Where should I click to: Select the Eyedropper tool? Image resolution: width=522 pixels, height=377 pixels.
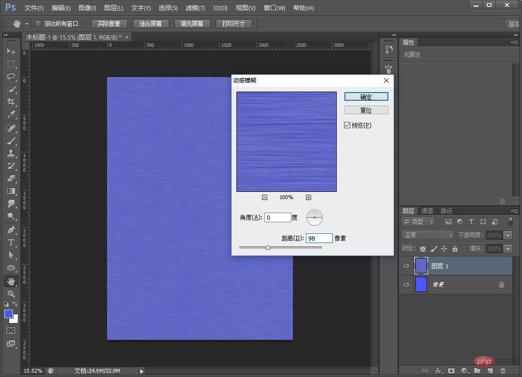[x=11, y=115]
